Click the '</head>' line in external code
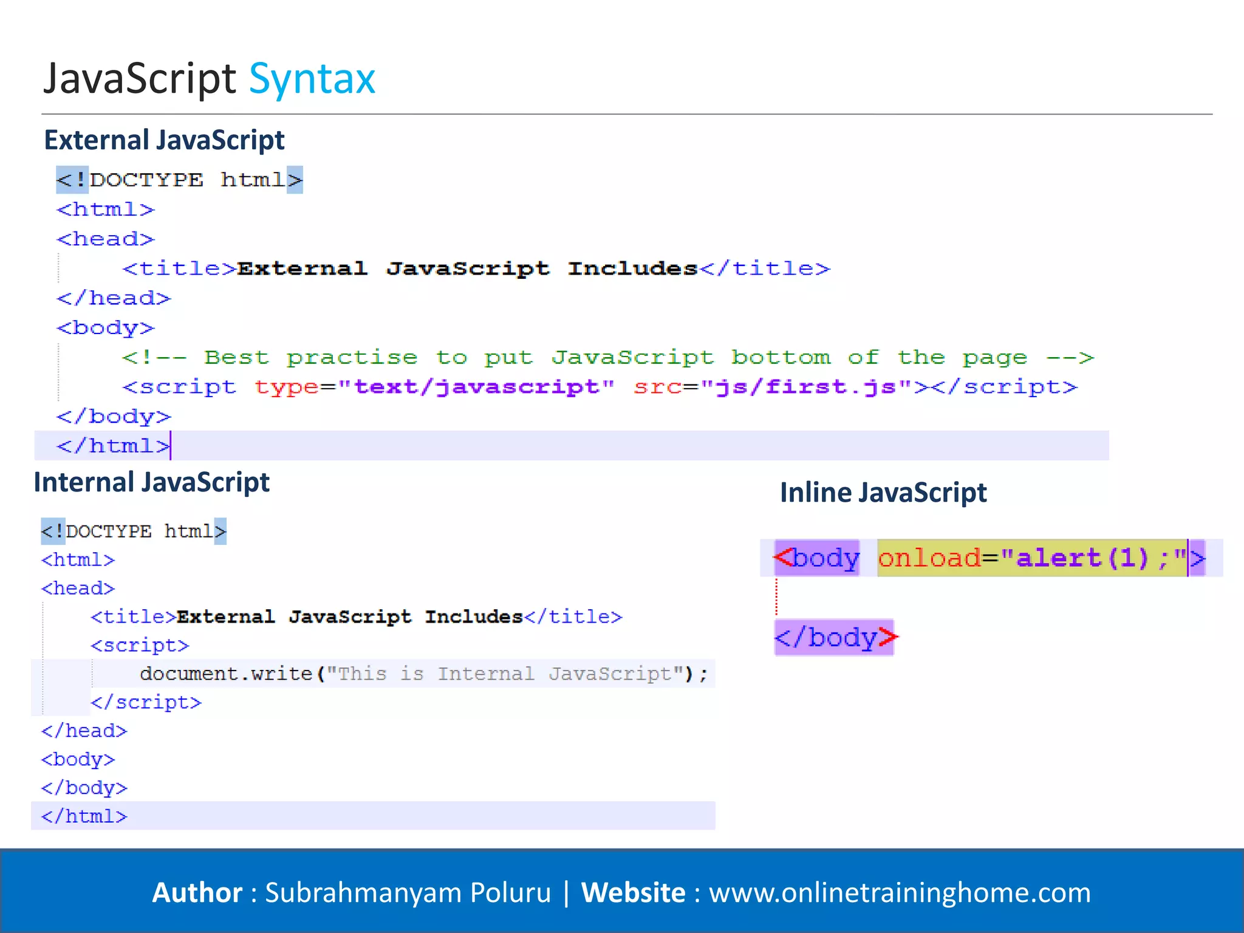The height and width of the screenshot is (933, 1244). (114, 298)
